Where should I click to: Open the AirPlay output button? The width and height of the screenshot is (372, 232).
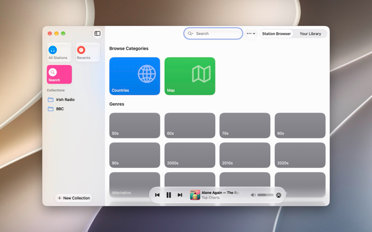pyautogui.click(x=278, y=195)
